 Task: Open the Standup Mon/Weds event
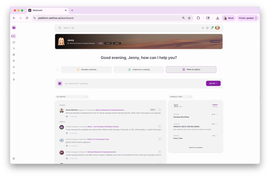click(x=181, y=117)
